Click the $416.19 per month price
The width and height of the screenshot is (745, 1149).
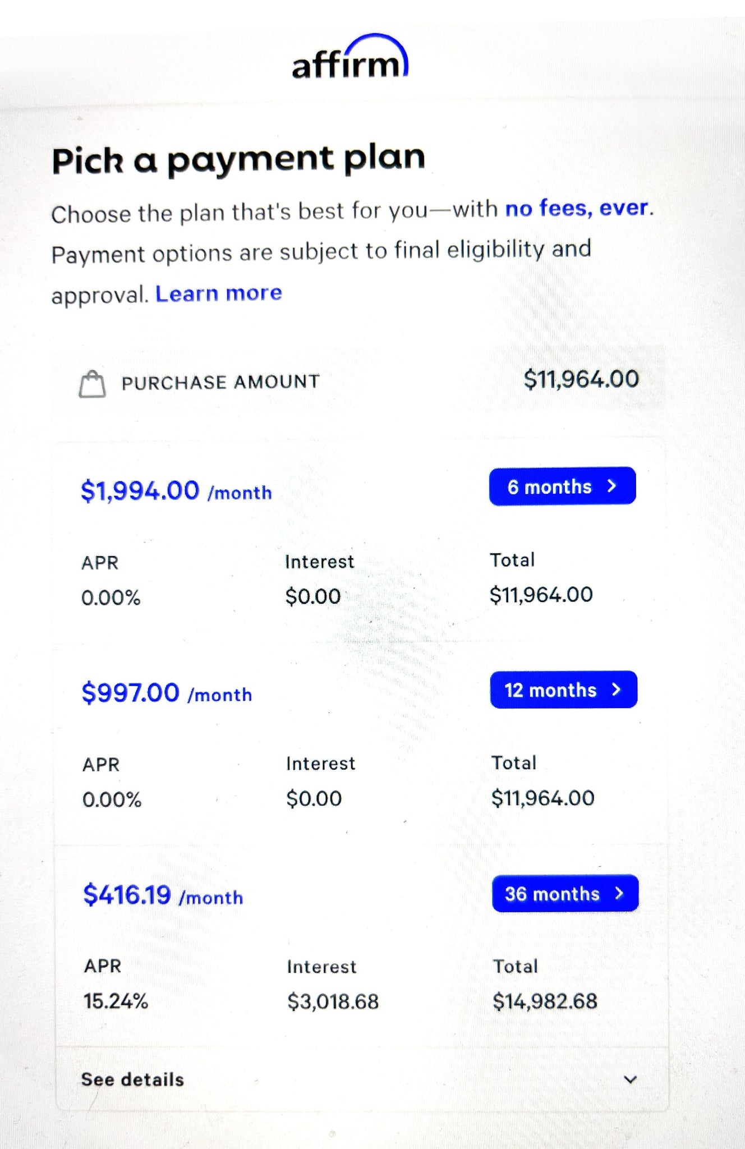point(127,895)
